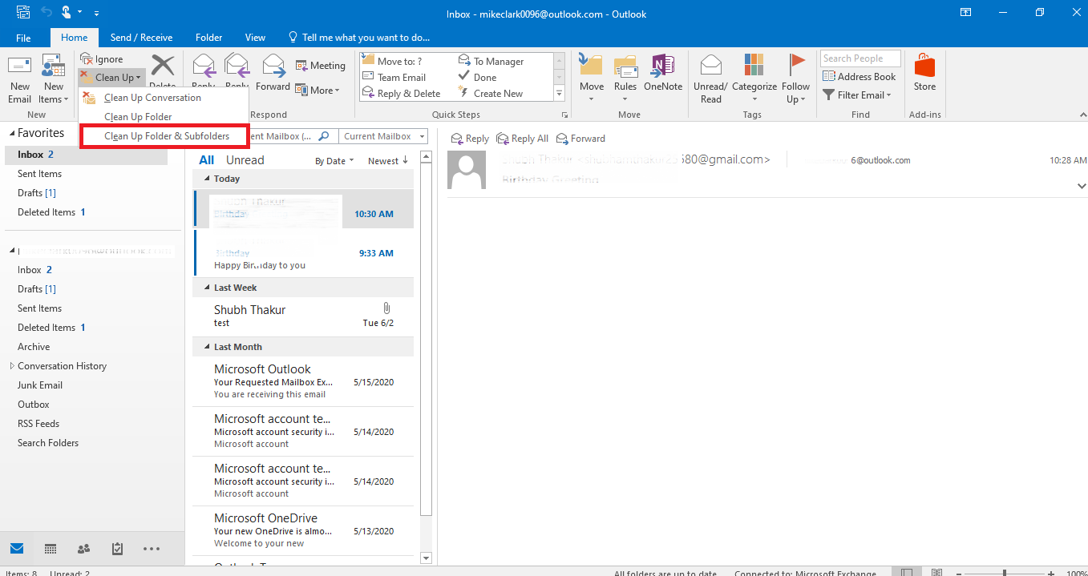Collapse the Last Month group
1088x576 pixels.
pyautogui.click(x=207, y=347)
